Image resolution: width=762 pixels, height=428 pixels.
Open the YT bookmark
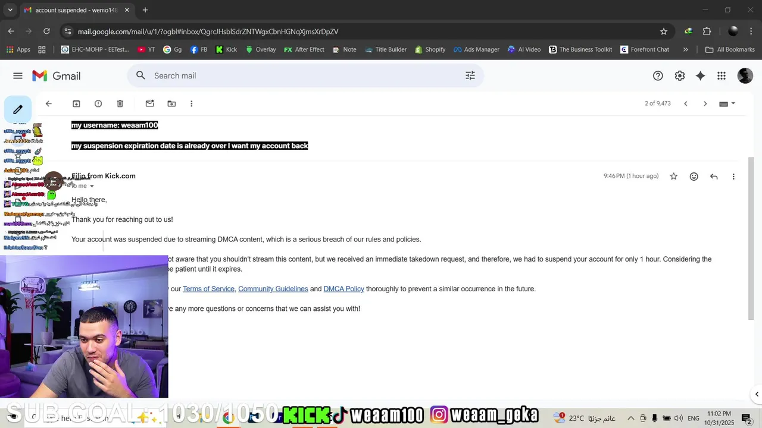coord(146,49)
